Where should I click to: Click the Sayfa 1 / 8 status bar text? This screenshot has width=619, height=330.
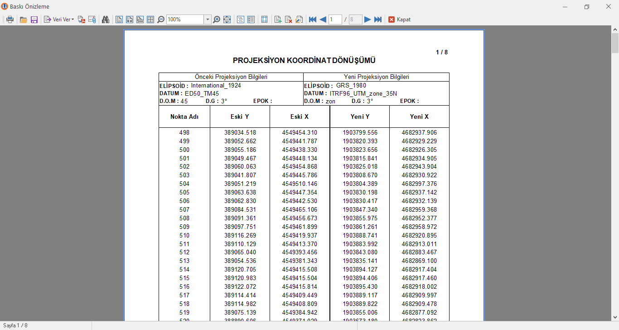15,325
